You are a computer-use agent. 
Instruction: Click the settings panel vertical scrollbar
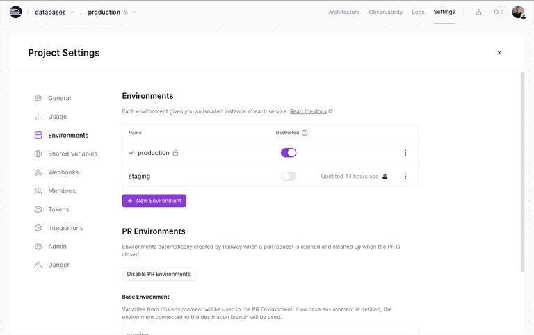(523, 172)
